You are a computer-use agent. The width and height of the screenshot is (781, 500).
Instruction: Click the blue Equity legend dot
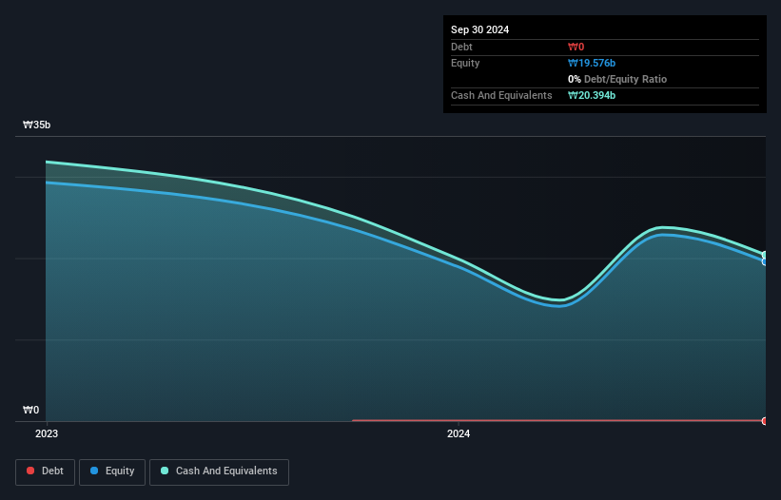(x=94, y=471)
